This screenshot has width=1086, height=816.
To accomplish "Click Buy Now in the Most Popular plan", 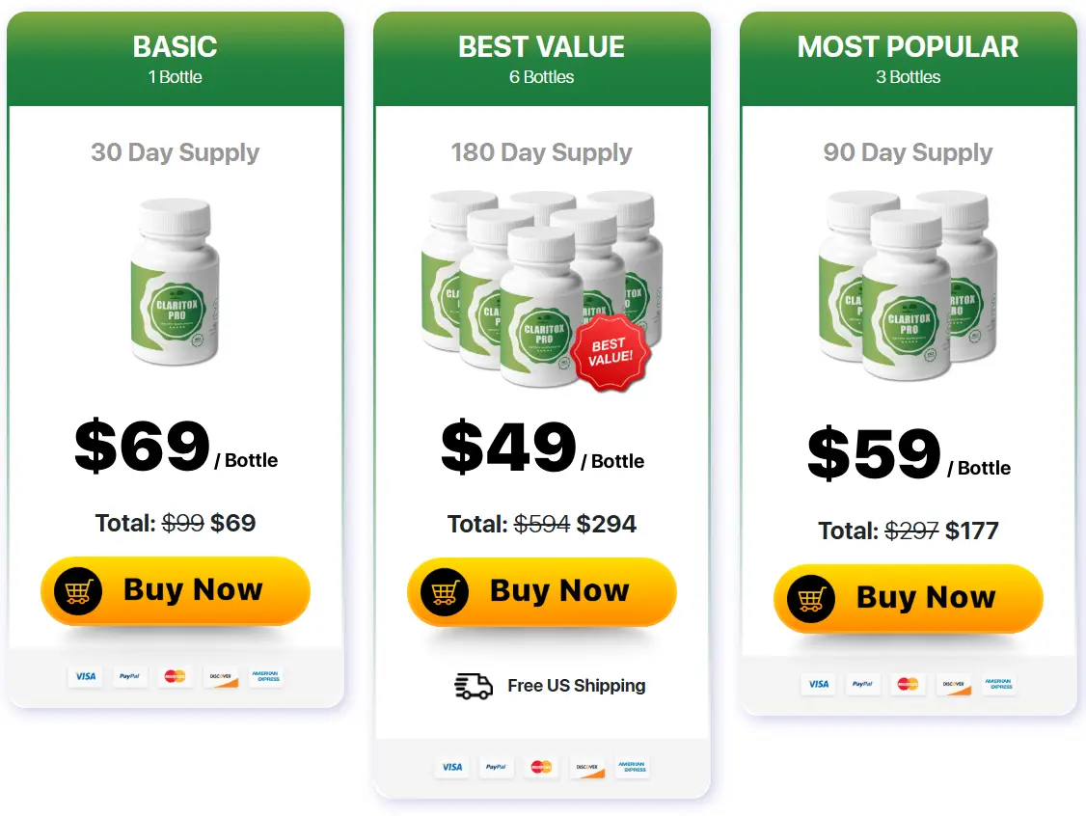I will (909, 598).
